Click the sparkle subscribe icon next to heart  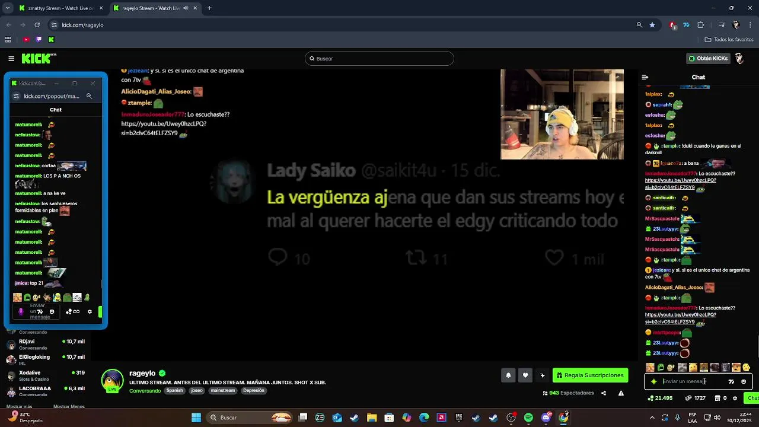coord(542,375)
